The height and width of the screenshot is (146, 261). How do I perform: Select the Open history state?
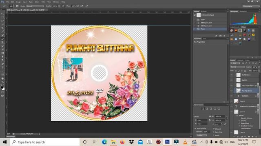click(x=210, y=19)
